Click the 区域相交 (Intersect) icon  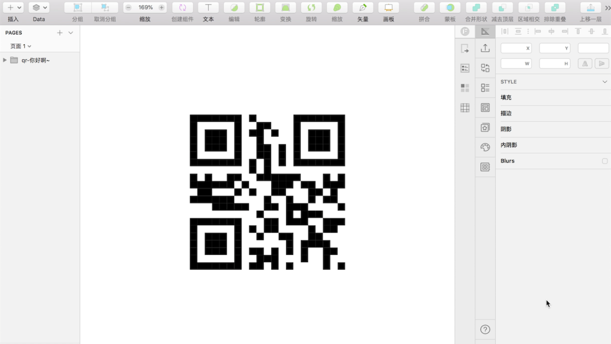coord(529,7)
